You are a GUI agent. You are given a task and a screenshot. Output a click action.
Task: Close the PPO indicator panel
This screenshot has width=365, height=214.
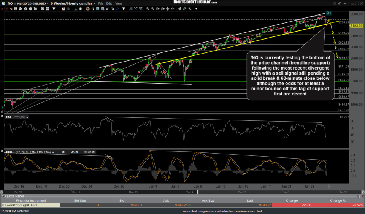tap(2, 151)
